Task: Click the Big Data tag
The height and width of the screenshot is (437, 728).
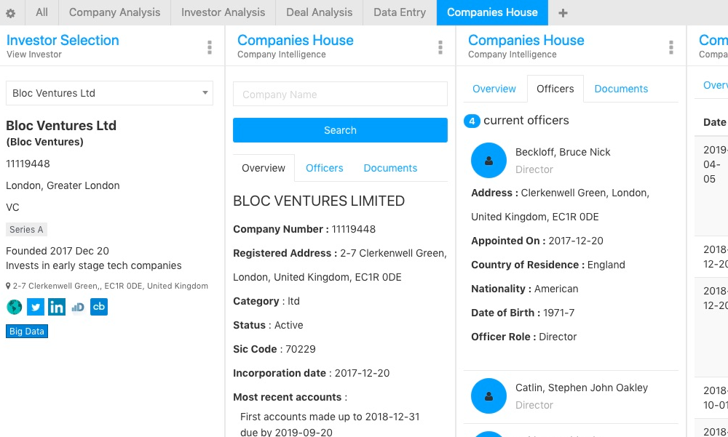Action: pyautogui.click(x=27, y=332)
